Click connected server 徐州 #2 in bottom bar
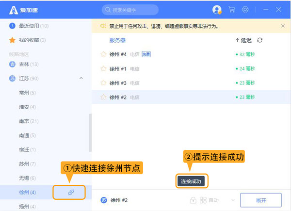291x211 pixels. [x=119, y=200]
